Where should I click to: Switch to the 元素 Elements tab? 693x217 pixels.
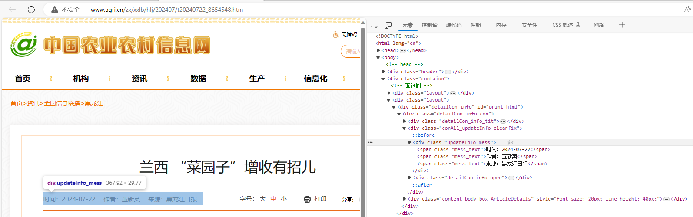tap(408, 25)
